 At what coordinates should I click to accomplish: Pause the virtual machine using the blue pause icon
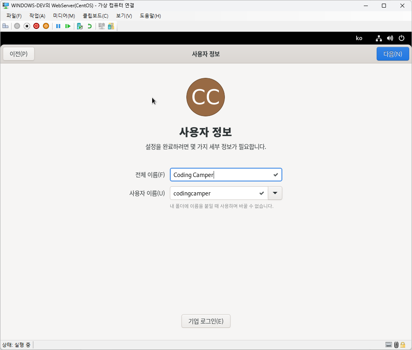(58, 26)
